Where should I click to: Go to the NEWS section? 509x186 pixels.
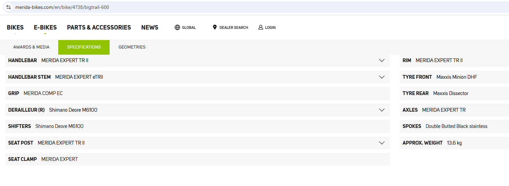(x=150, y=27)
